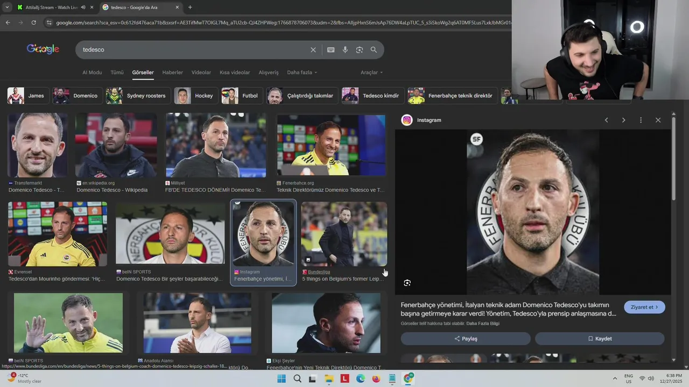Switch to the Haberler tab
The width and height of the screenshot is (689, 387).
(173, 73)
